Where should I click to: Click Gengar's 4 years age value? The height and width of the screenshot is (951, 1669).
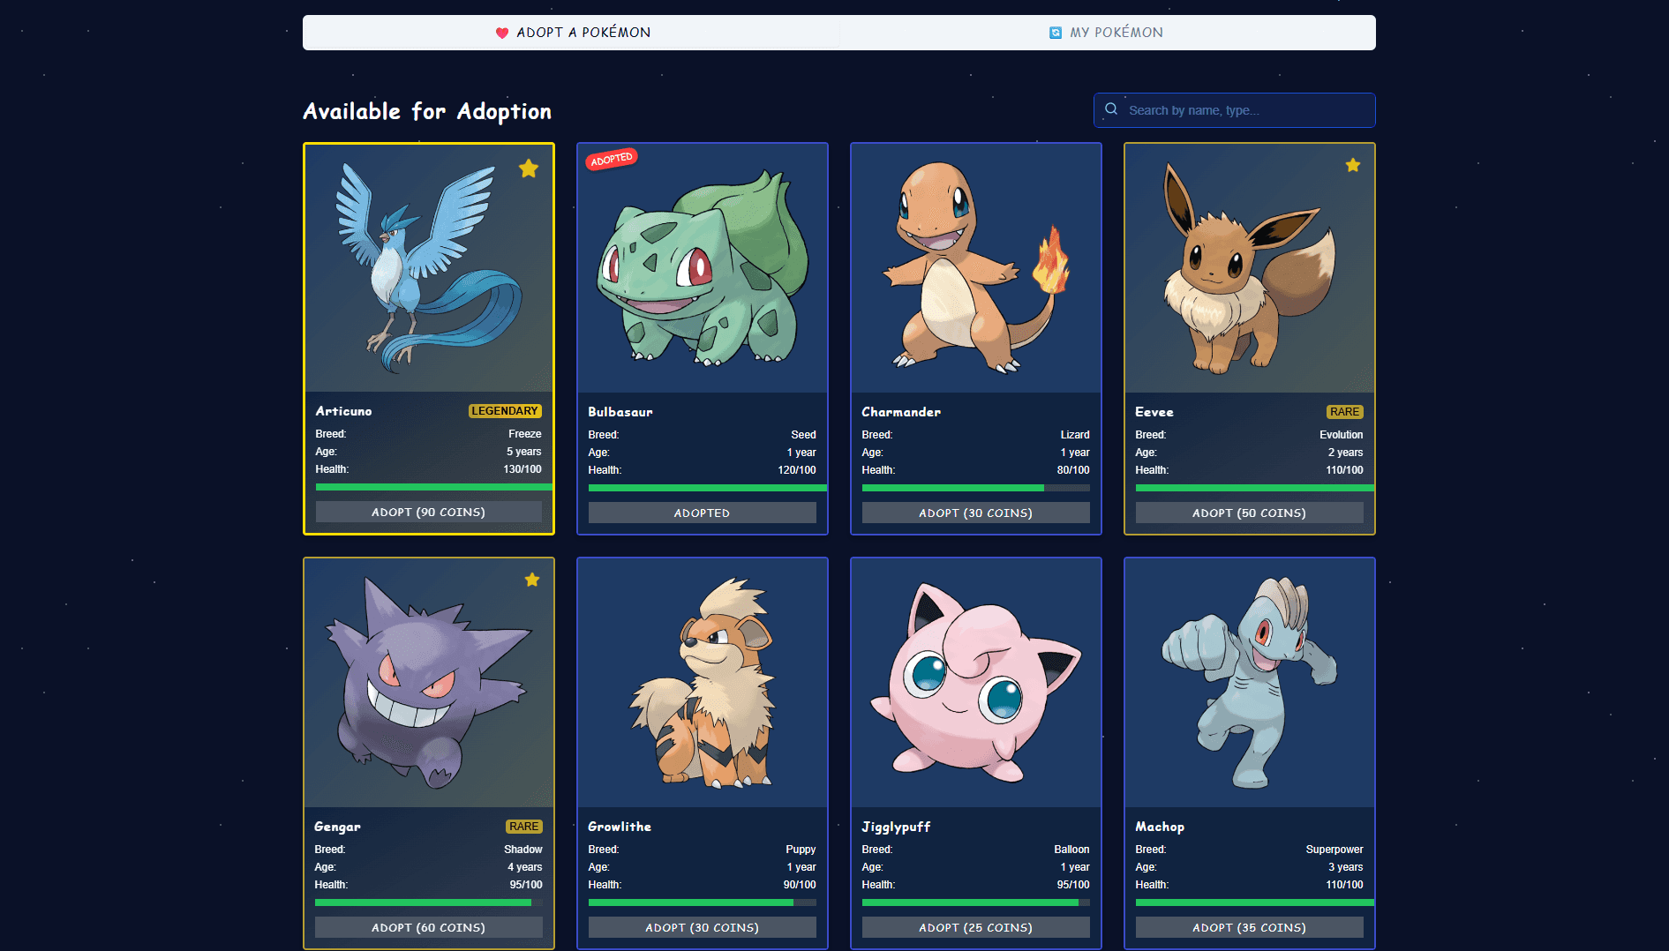click(x=525, y=867)
